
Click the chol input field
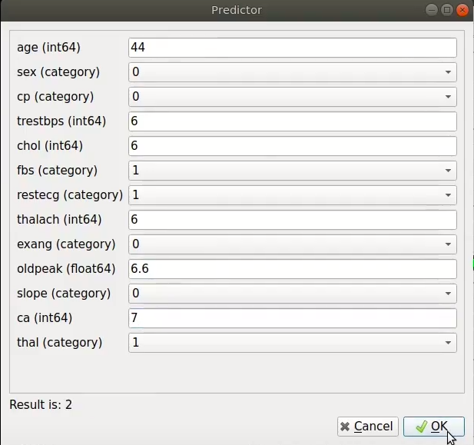(x=293, y=146)
